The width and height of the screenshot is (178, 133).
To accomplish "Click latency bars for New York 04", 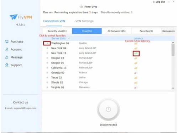I will click(x=136, y=48).
